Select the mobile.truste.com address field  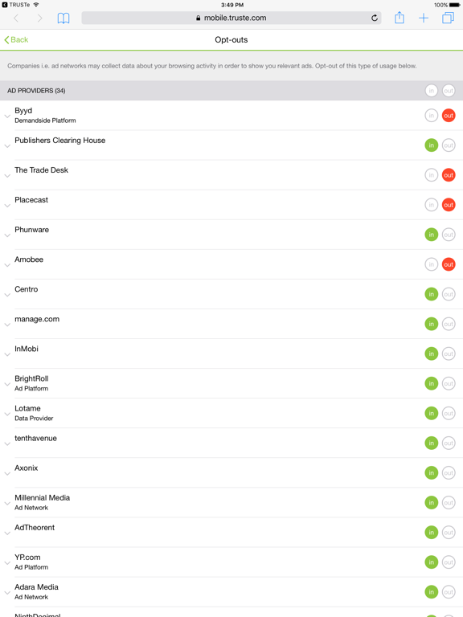(x=231, y=18)
